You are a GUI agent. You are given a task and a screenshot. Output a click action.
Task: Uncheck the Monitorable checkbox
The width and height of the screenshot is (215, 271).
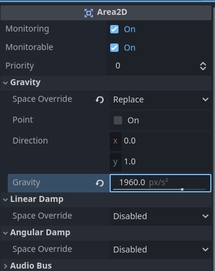click(114, 48)
